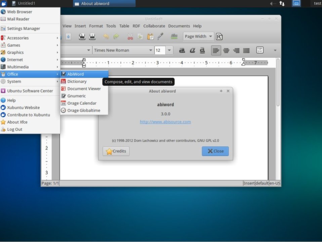Select About abiword taskbar button
322x242 pixels.
[104, 3]
